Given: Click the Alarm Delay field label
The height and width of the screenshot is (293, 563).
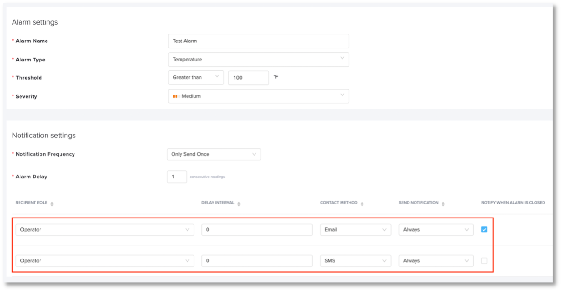Looking at the screenshot, I should tap(32, 177).
